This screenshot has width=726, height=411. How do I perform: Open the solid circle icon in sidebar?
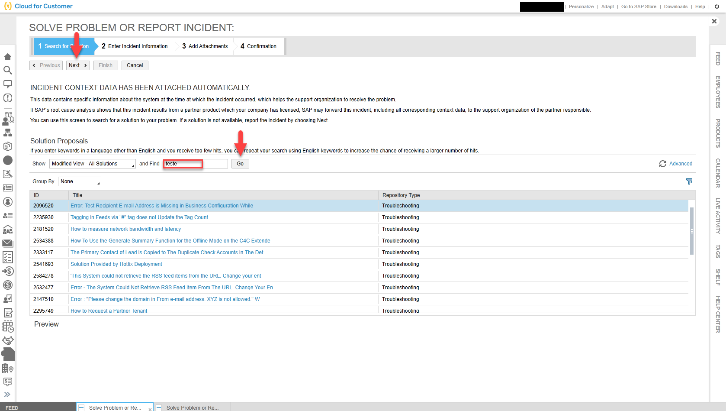[8, 160]
